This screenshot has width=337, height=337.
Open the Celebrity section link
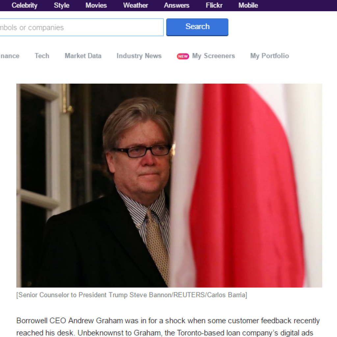(24, 5)
